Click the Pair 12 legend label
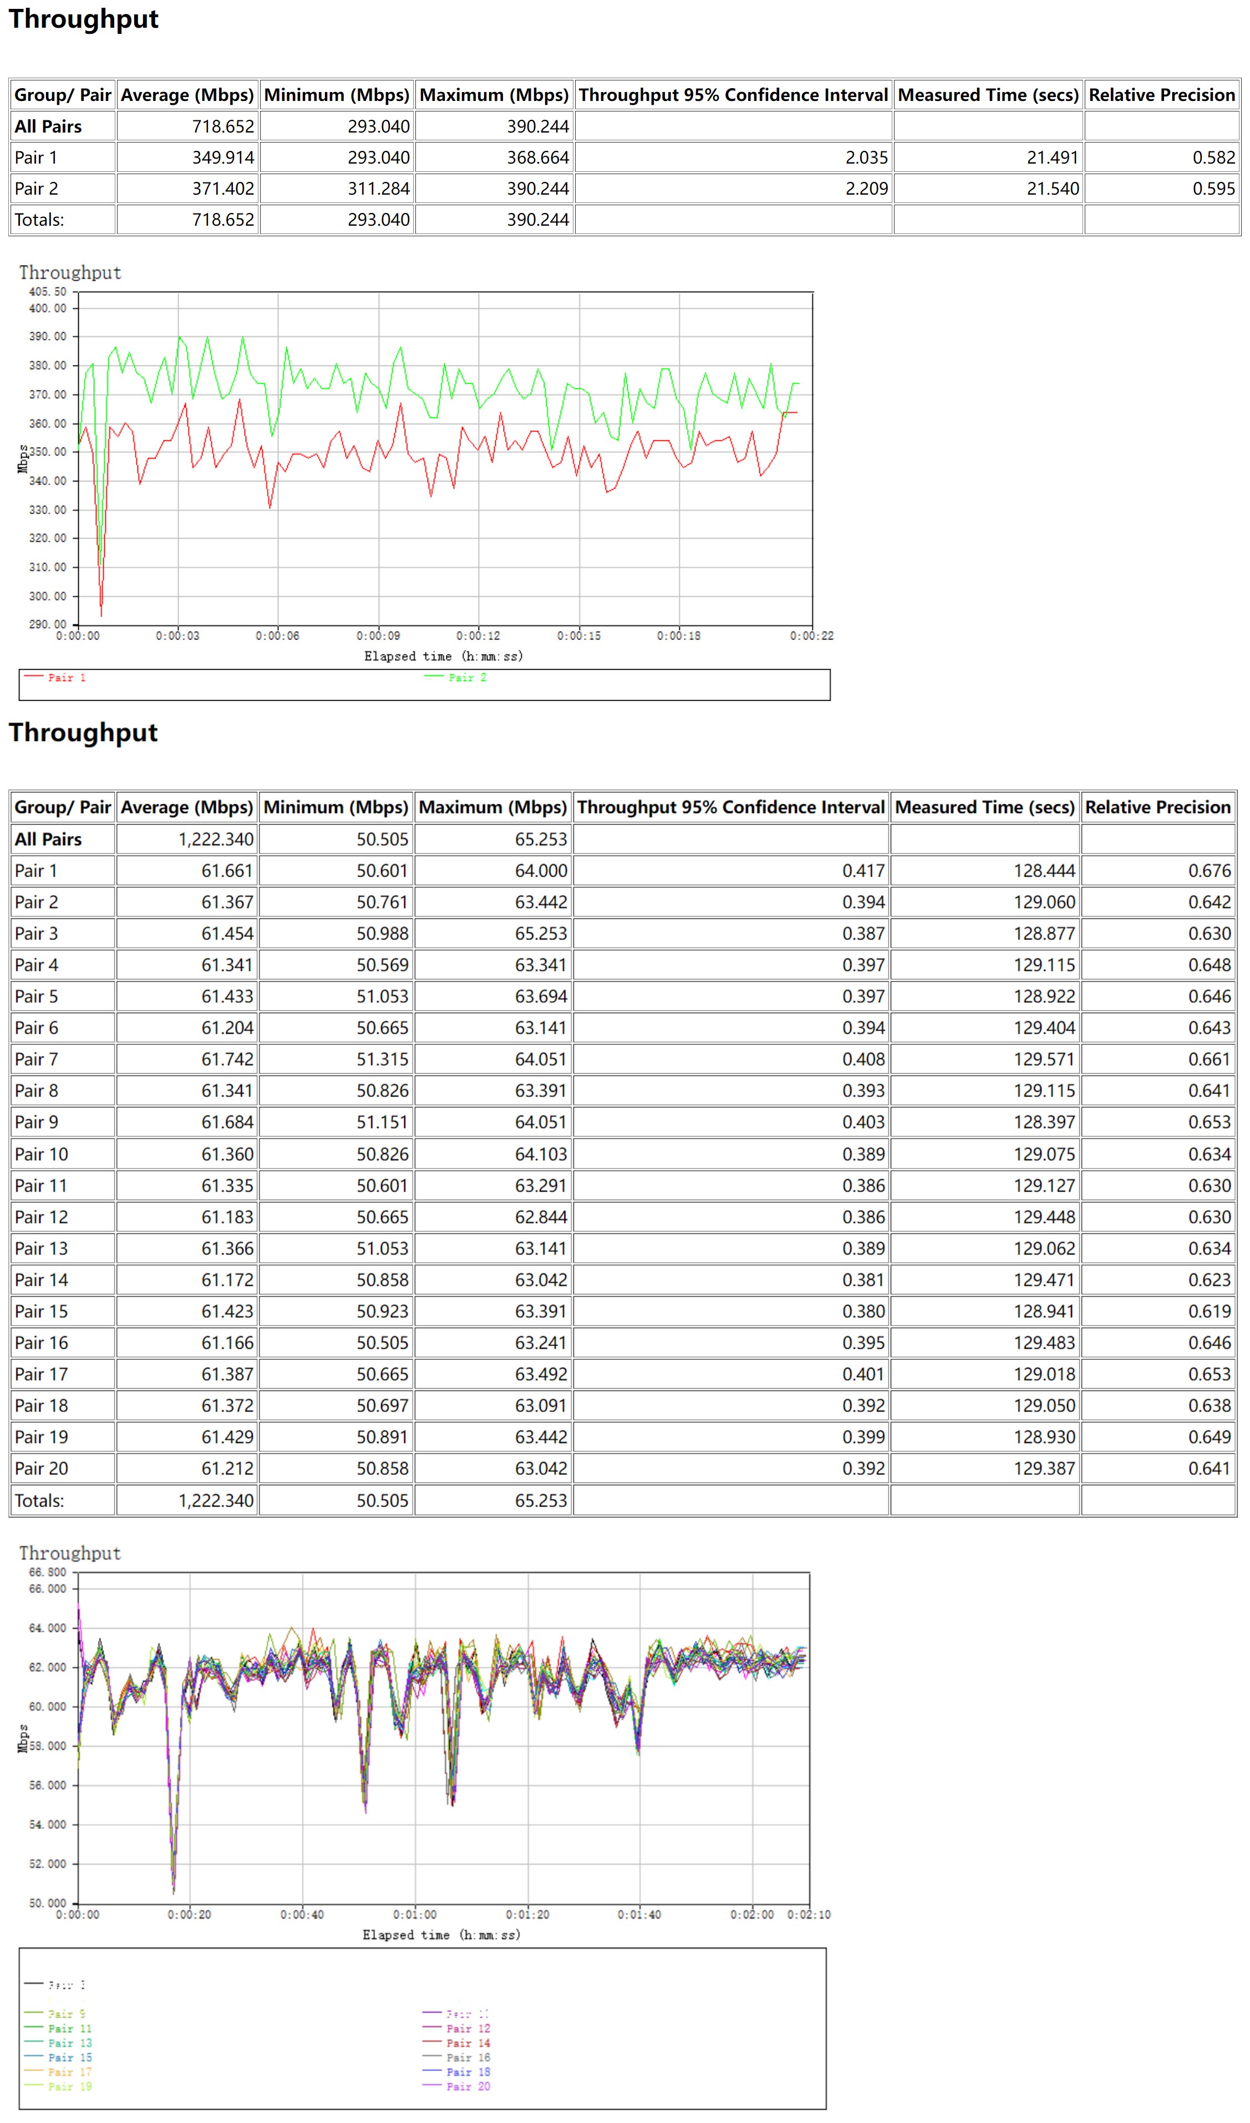The height and width of the screenshot is (2123, 1250). click(468, 2029)
